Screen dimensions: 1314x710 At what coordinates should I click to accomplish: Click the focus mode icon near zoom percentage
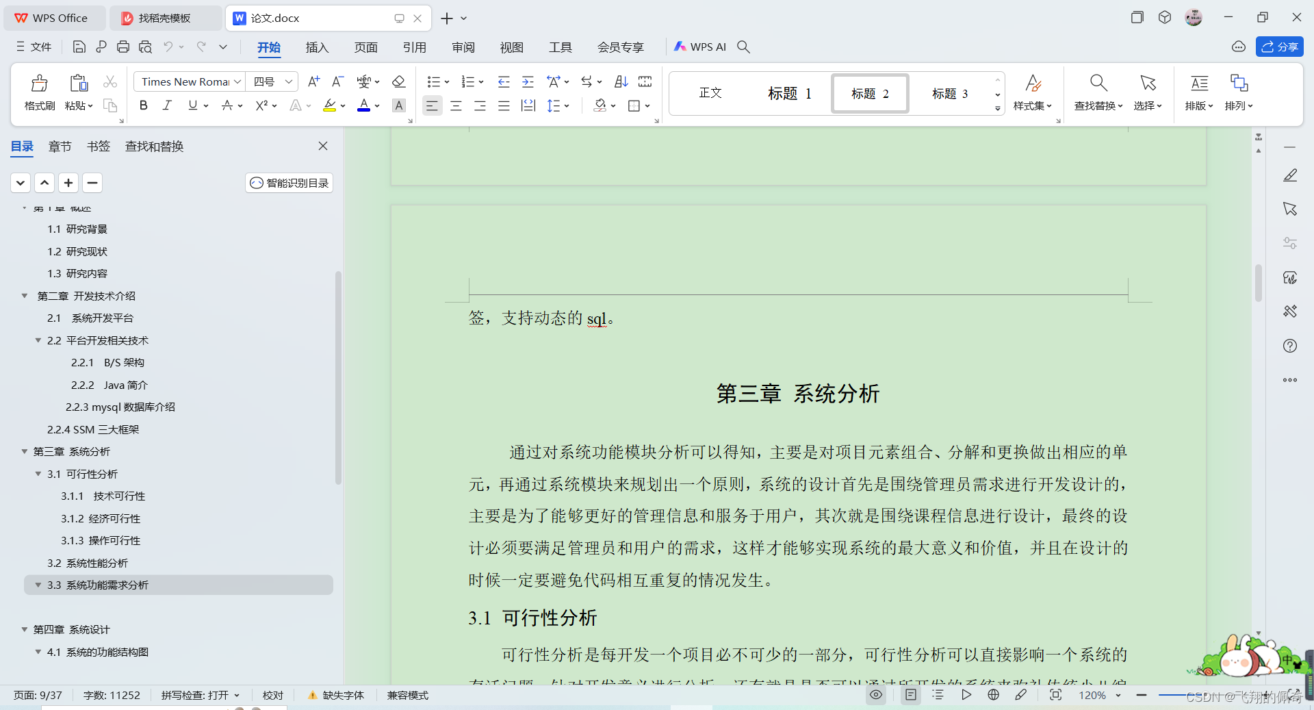1055,695
